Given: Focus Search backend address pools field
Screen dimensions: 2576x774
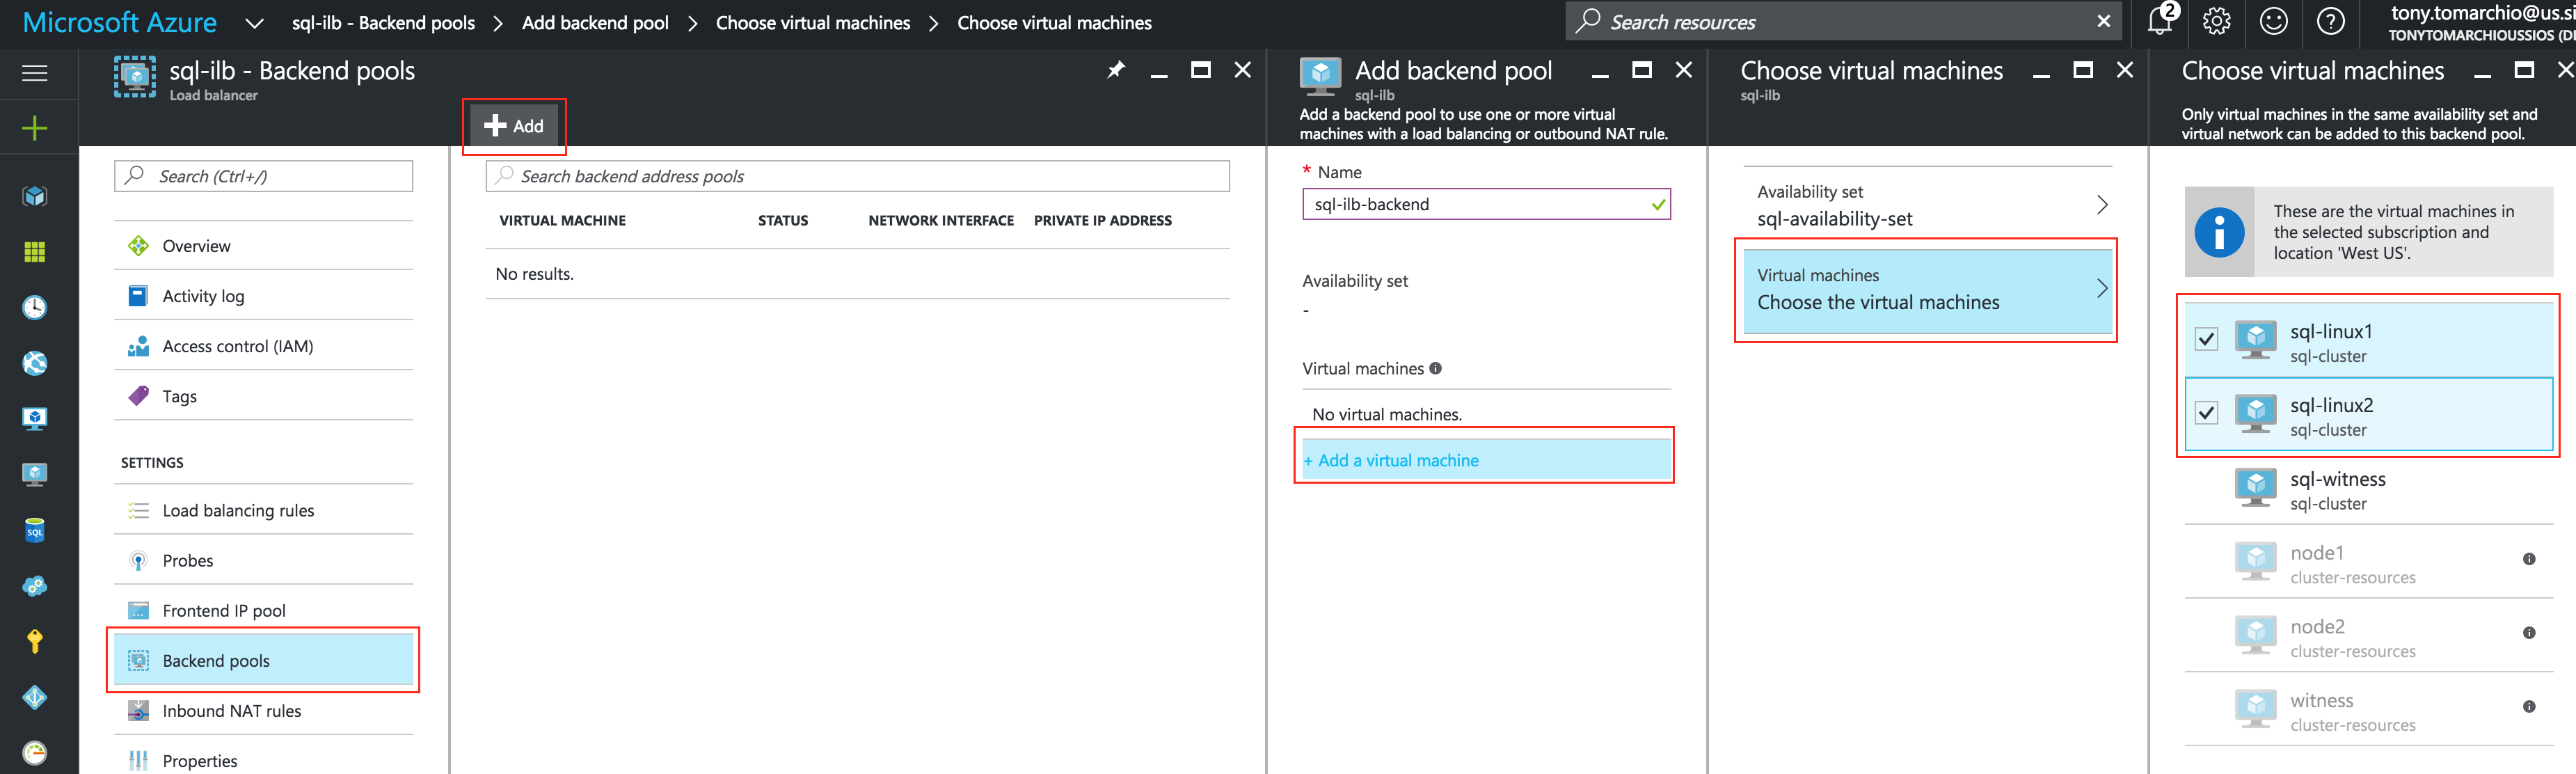Looking at the screenshot, I should pyautogui.click(x=857, y=176).
